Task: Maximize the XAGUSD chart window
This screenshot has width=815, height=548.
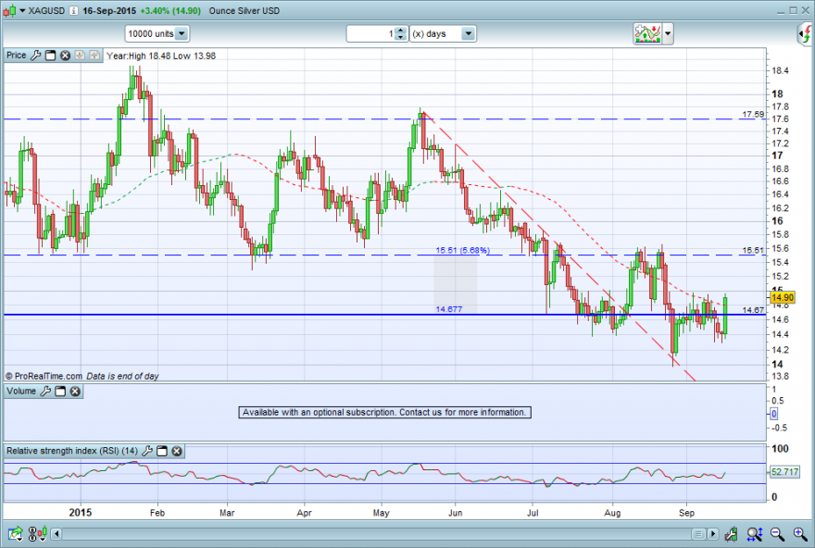Action: (793, 10)
